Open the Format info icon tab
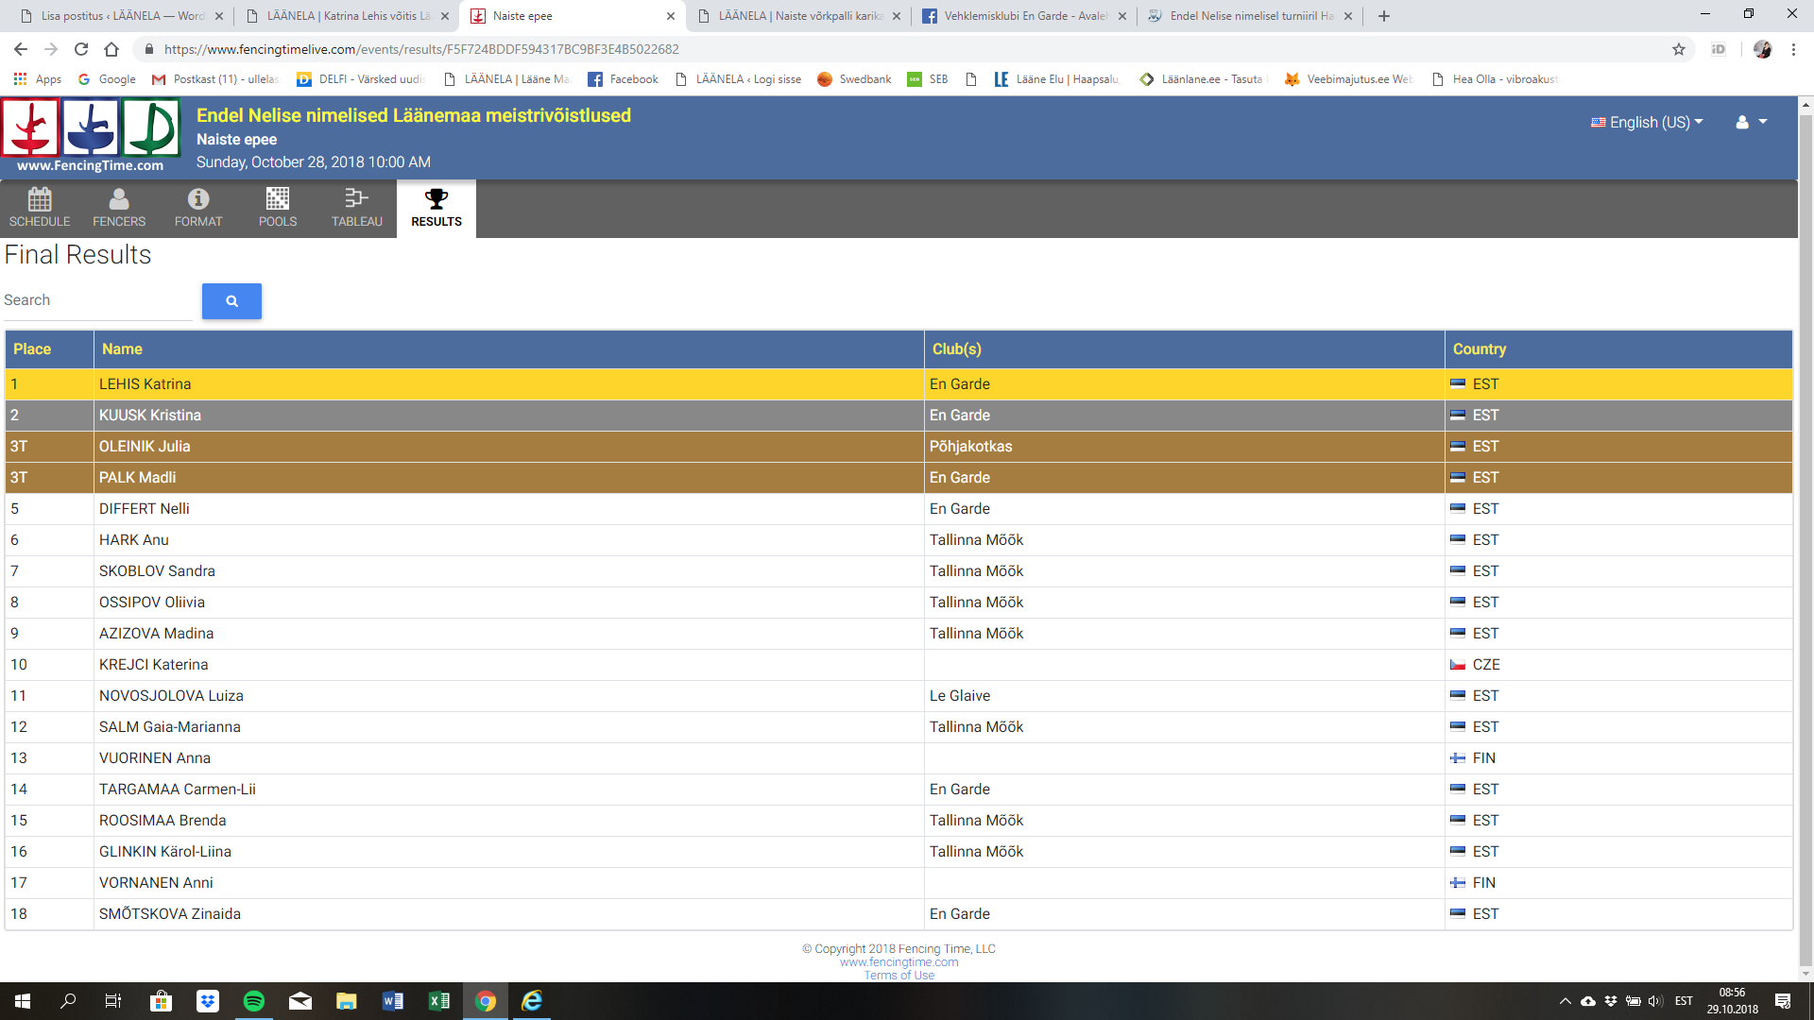The height and width of the screenshot is (1020, 1814). pos(198,207)
